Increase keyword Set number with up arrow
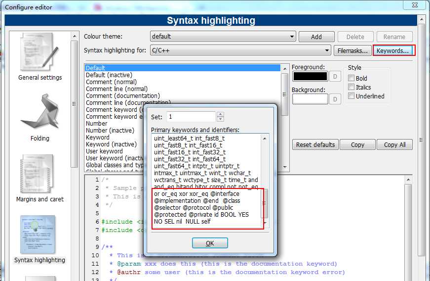The image size is (430, 281). [x=220, y=114]
